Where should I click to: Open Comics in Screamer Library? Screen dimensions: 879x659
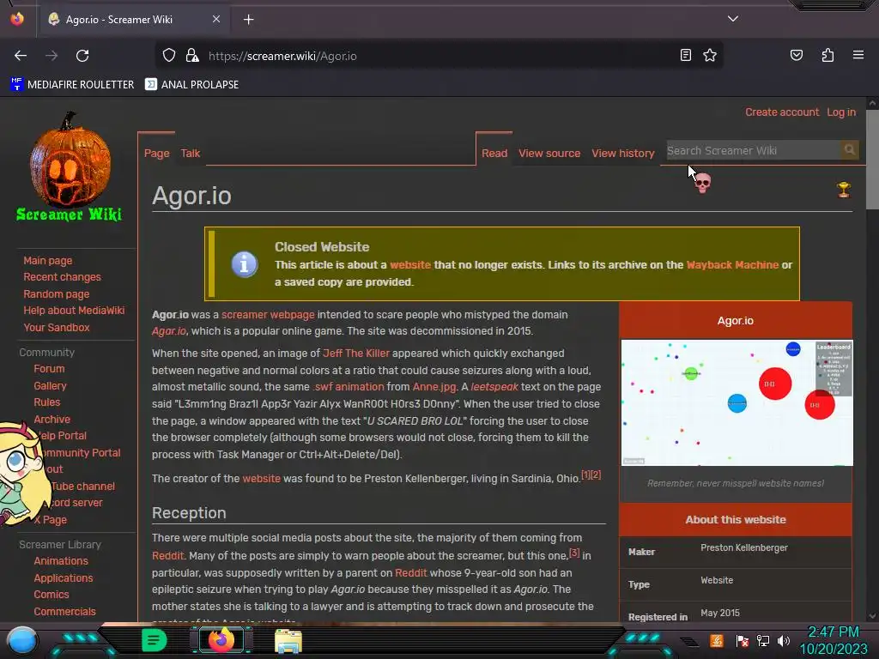click(x=51, y=595)
